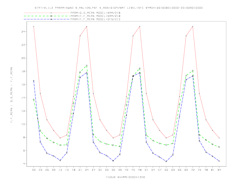This screenshot has width=239, height=185.
Task: Click the circle marker on the green legend line
Action: pos(51,16)
